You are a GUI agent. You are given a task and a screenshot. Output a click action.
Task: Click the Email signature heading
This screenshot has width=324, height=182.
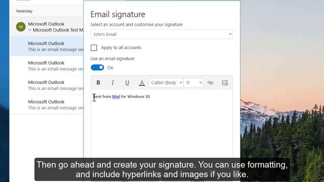118,14
